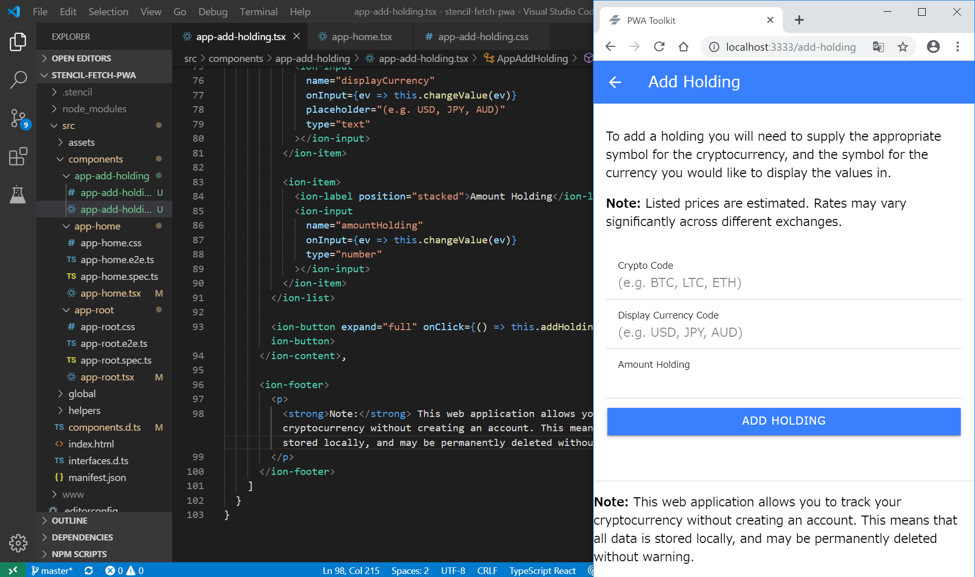
Task: Open the File menu
Action: point(40,11)
